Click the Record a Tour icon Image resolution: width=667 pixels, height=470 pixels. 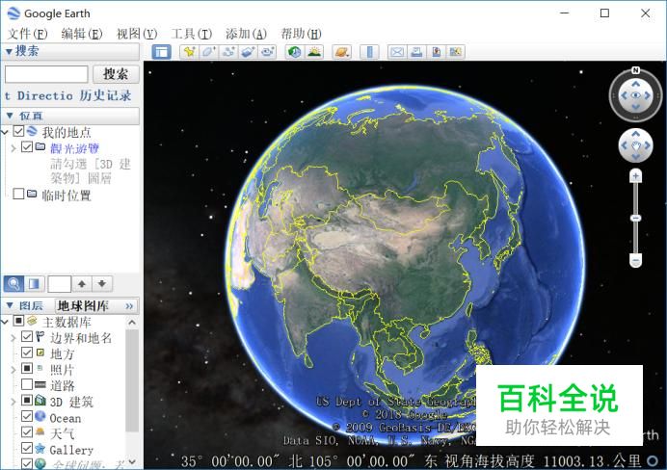[x=267, y=52]
